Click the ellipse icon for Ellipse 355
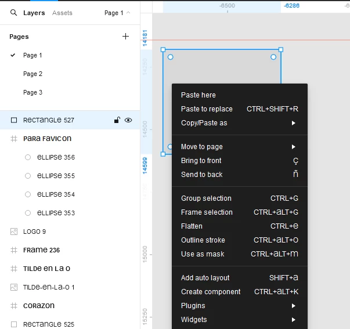The width and height of the screenshot is (350, 329). pyautogui.click(x=28, y=176)
